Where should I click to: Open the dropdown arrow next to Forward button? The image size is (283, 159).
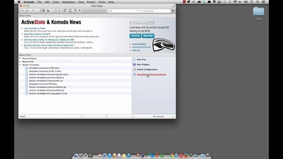[30, 11]
